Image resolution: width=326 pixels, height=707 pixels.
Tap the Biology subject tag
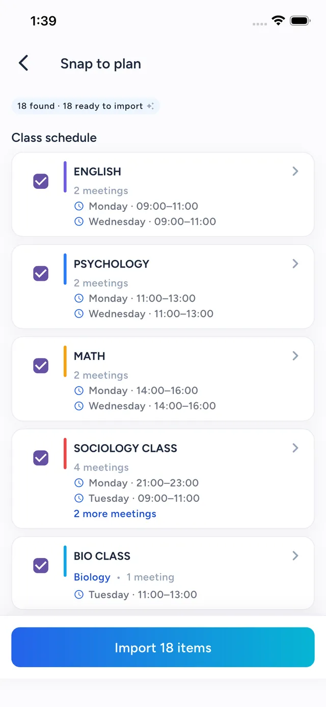pyautogui.click(x=92, y=577)
